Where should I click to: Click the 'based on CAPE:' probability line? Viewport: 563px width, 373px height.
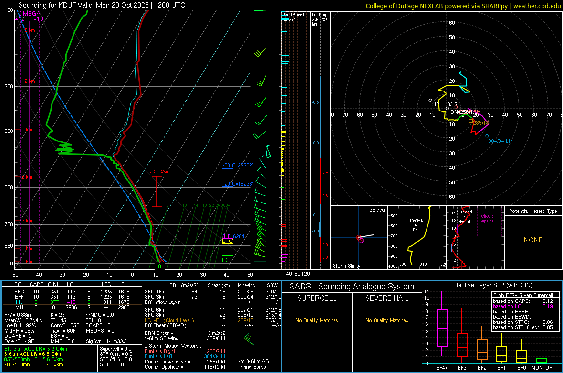click(x=523, y=301)
